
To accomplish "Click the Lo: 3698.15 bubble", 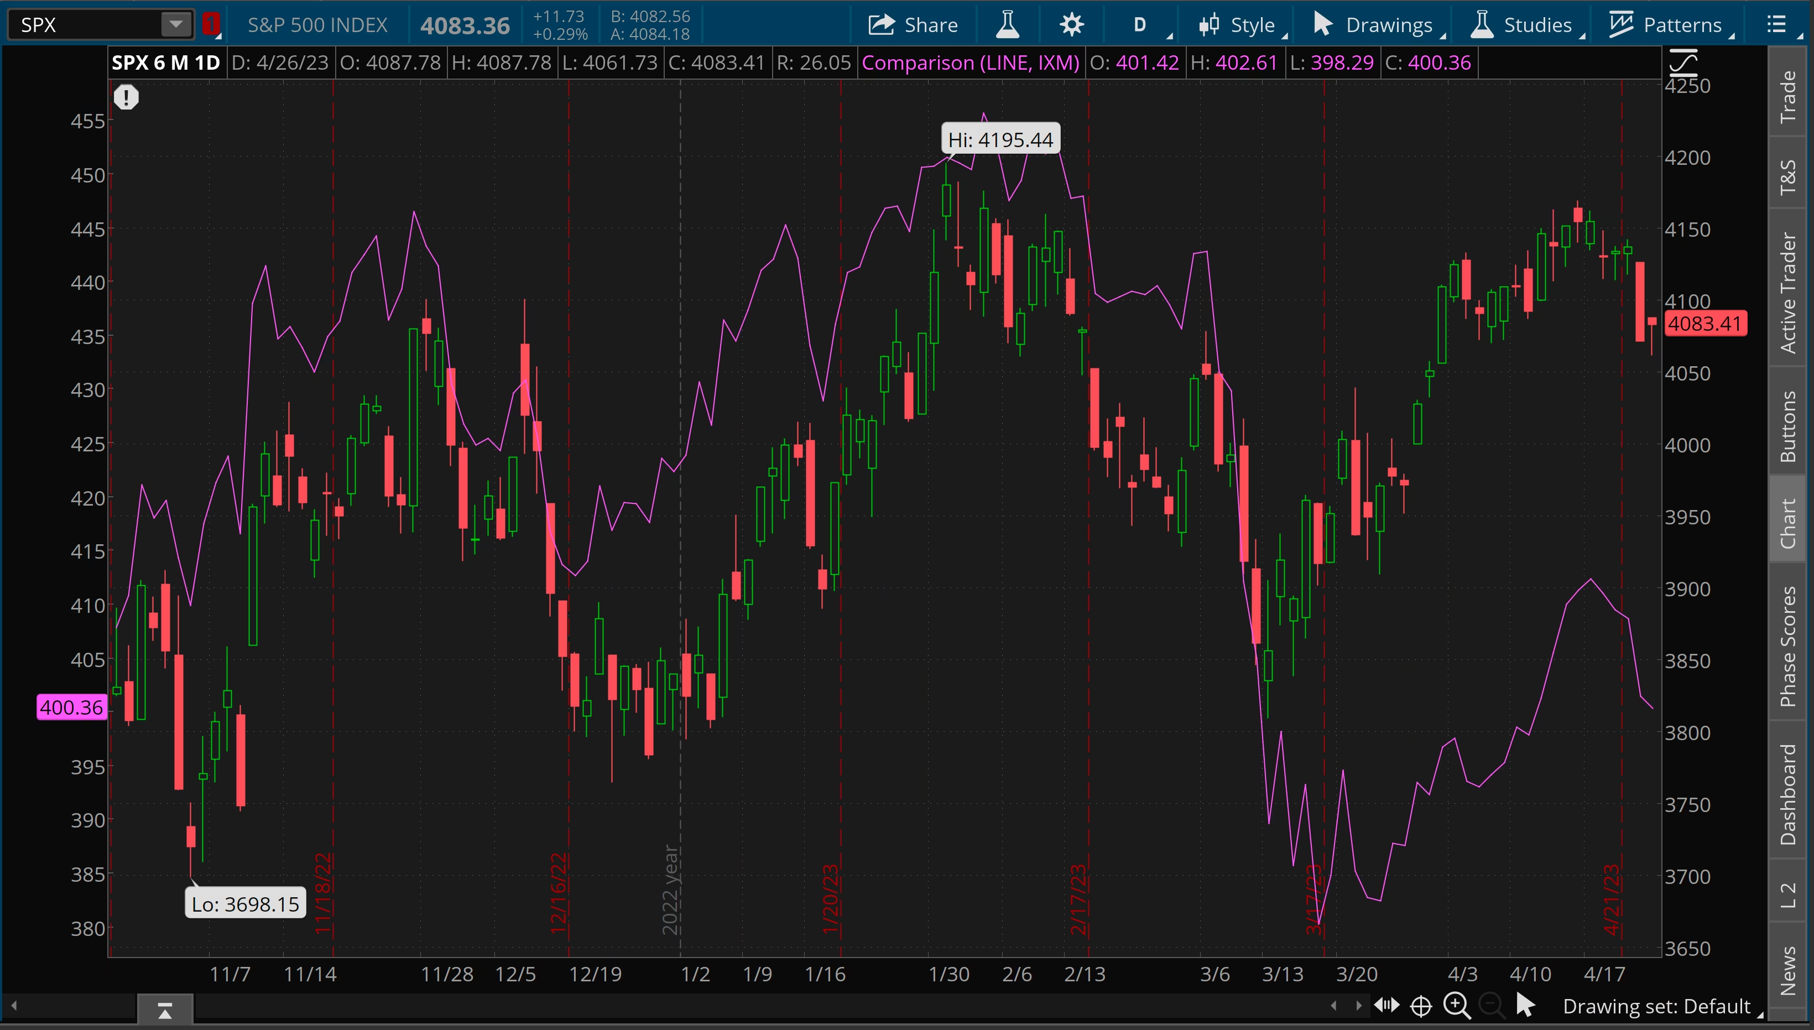I will coord(246,903).
